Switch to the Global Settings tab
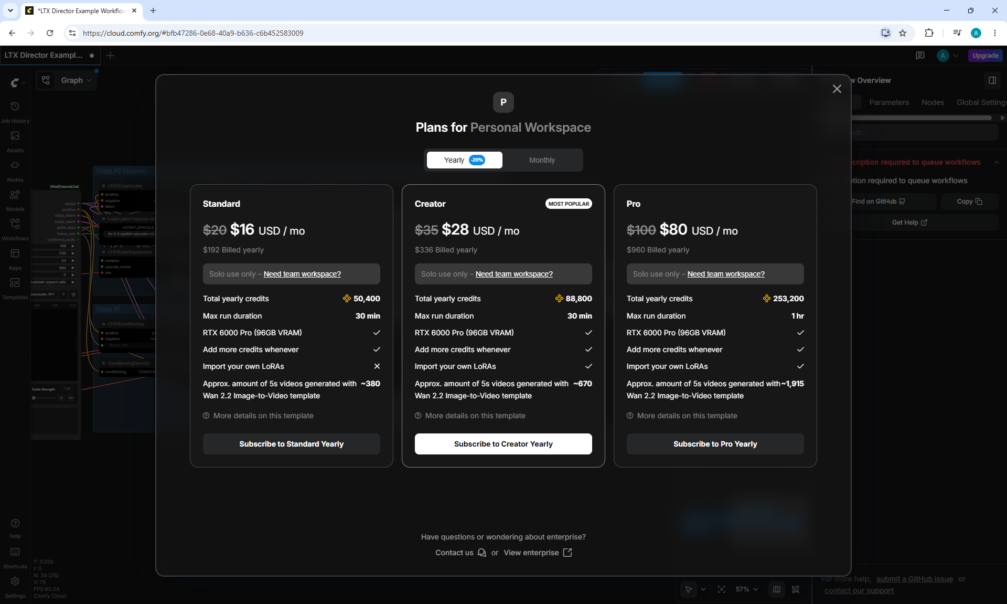 point(981,102)
